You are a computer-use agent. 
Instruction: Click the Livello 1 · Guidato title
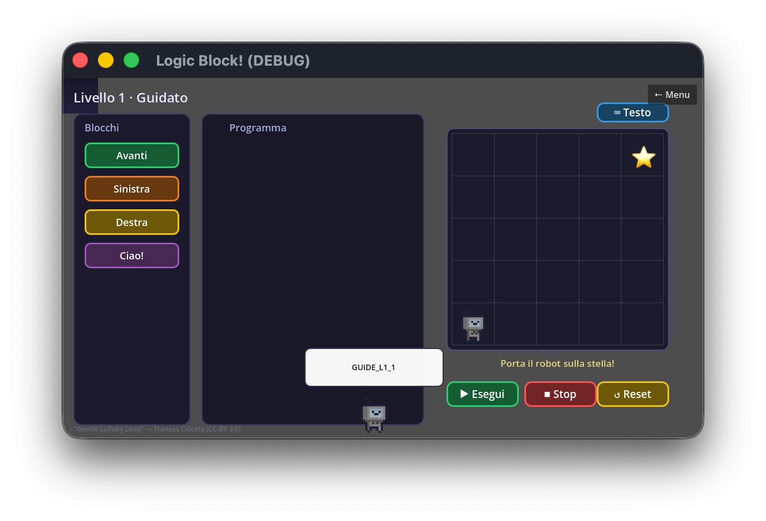131,97
